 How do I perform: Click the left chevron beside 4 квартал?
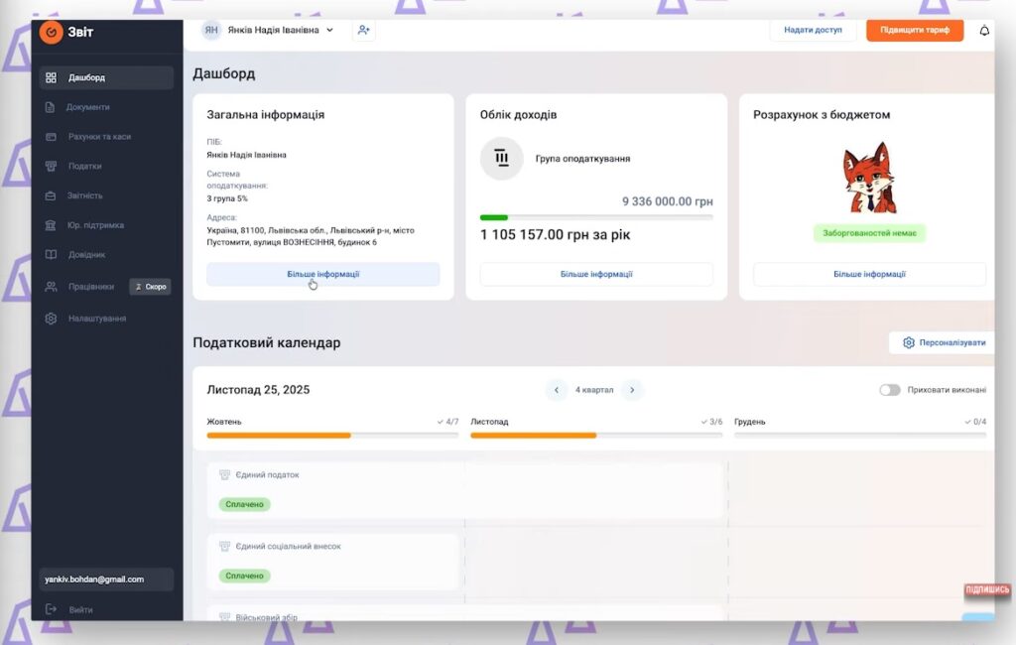click(556, 390)
